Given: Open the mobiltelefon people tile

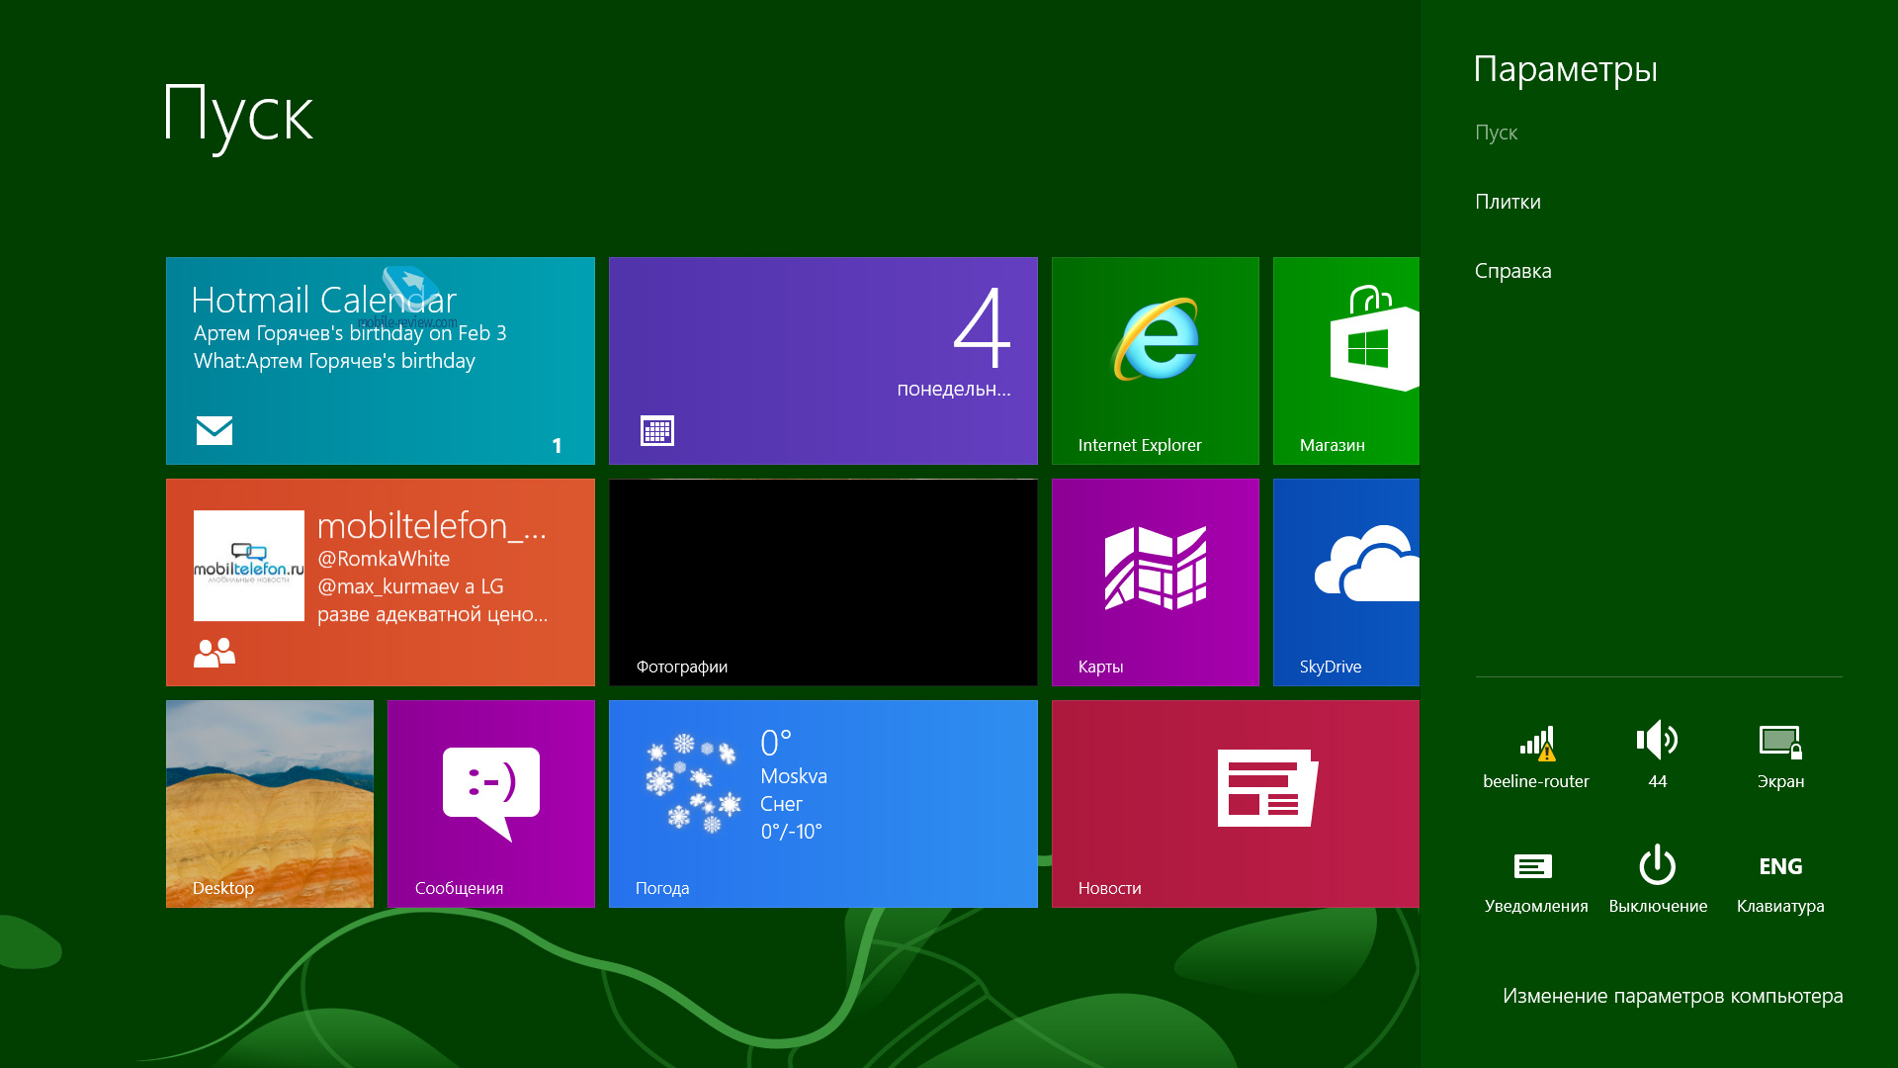Looking at the screenshot, I should [381, 582].
